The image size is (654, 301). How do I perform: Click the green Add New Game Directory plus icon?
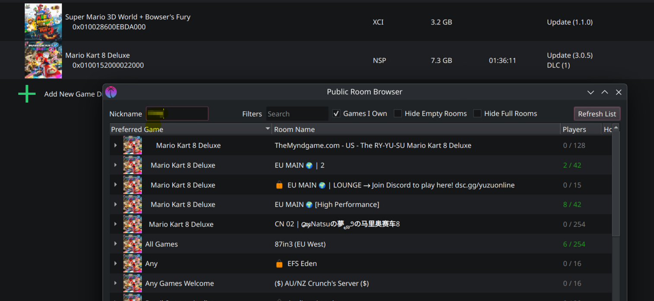(x=27, y=94)
